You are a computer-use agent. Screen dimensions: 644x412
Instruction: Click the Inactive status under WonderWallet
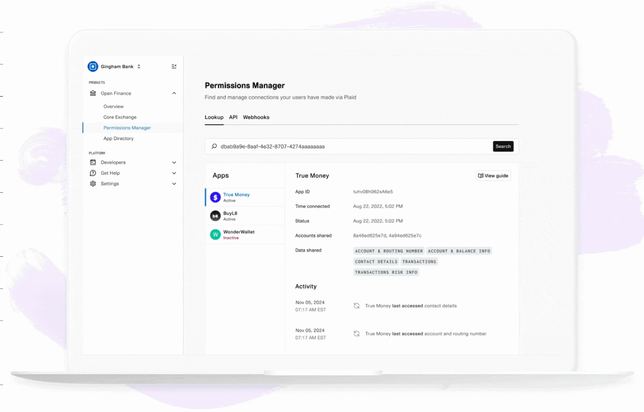(231, 238)
